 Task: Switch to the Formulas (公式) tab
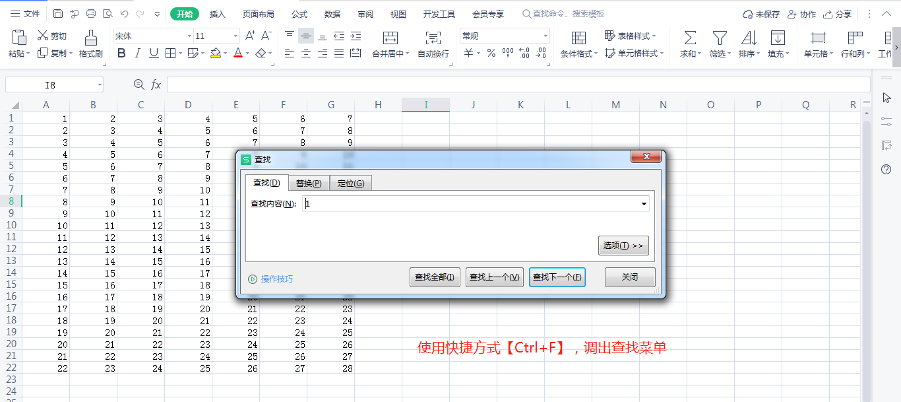299,14
